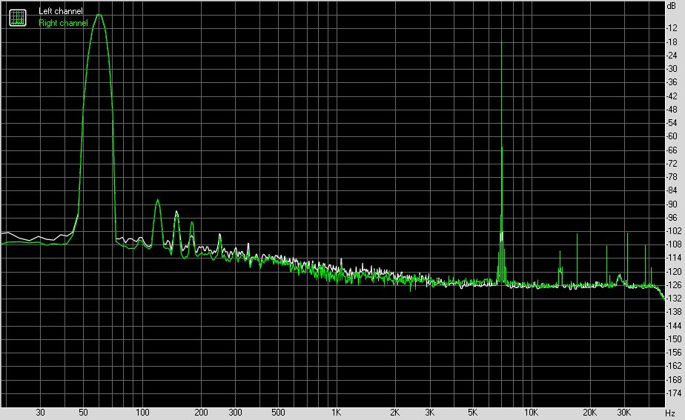
Task: Click the '3K' frequency axis label
Action: coord(429,413)
